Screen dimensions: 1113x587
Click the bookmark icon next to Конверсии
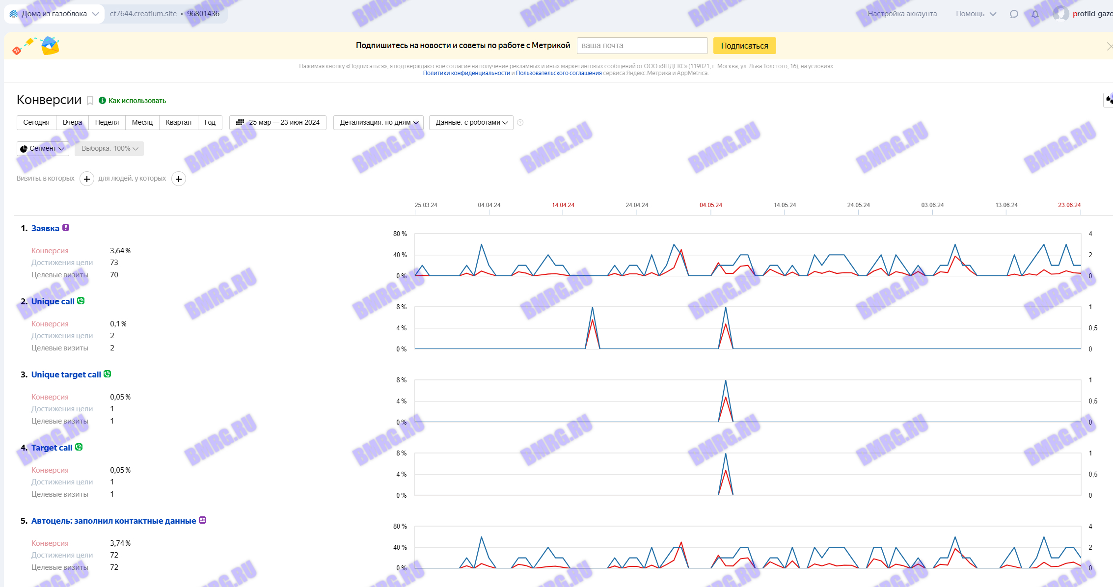click(90, 101)
